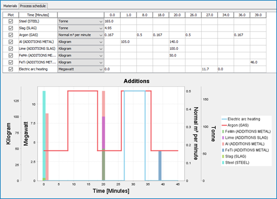Switch to the Materials tab

(10, 6)
